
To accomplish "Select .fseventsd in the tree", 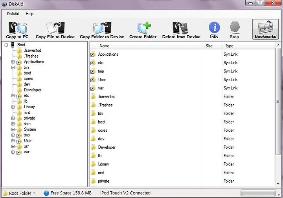I will click(33, 51).
